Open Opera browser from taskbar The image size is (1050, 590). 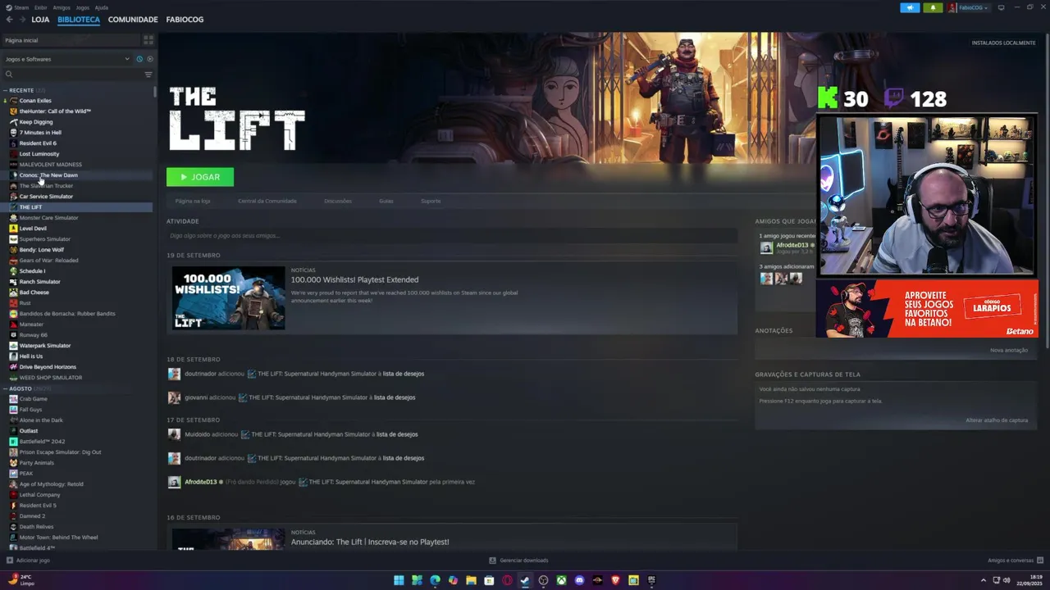coord(507,580)
